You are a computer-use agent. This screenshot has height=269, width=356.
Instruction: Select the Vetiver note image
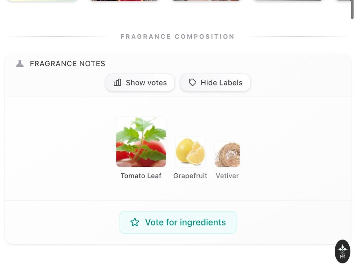[x=227, y=154]
